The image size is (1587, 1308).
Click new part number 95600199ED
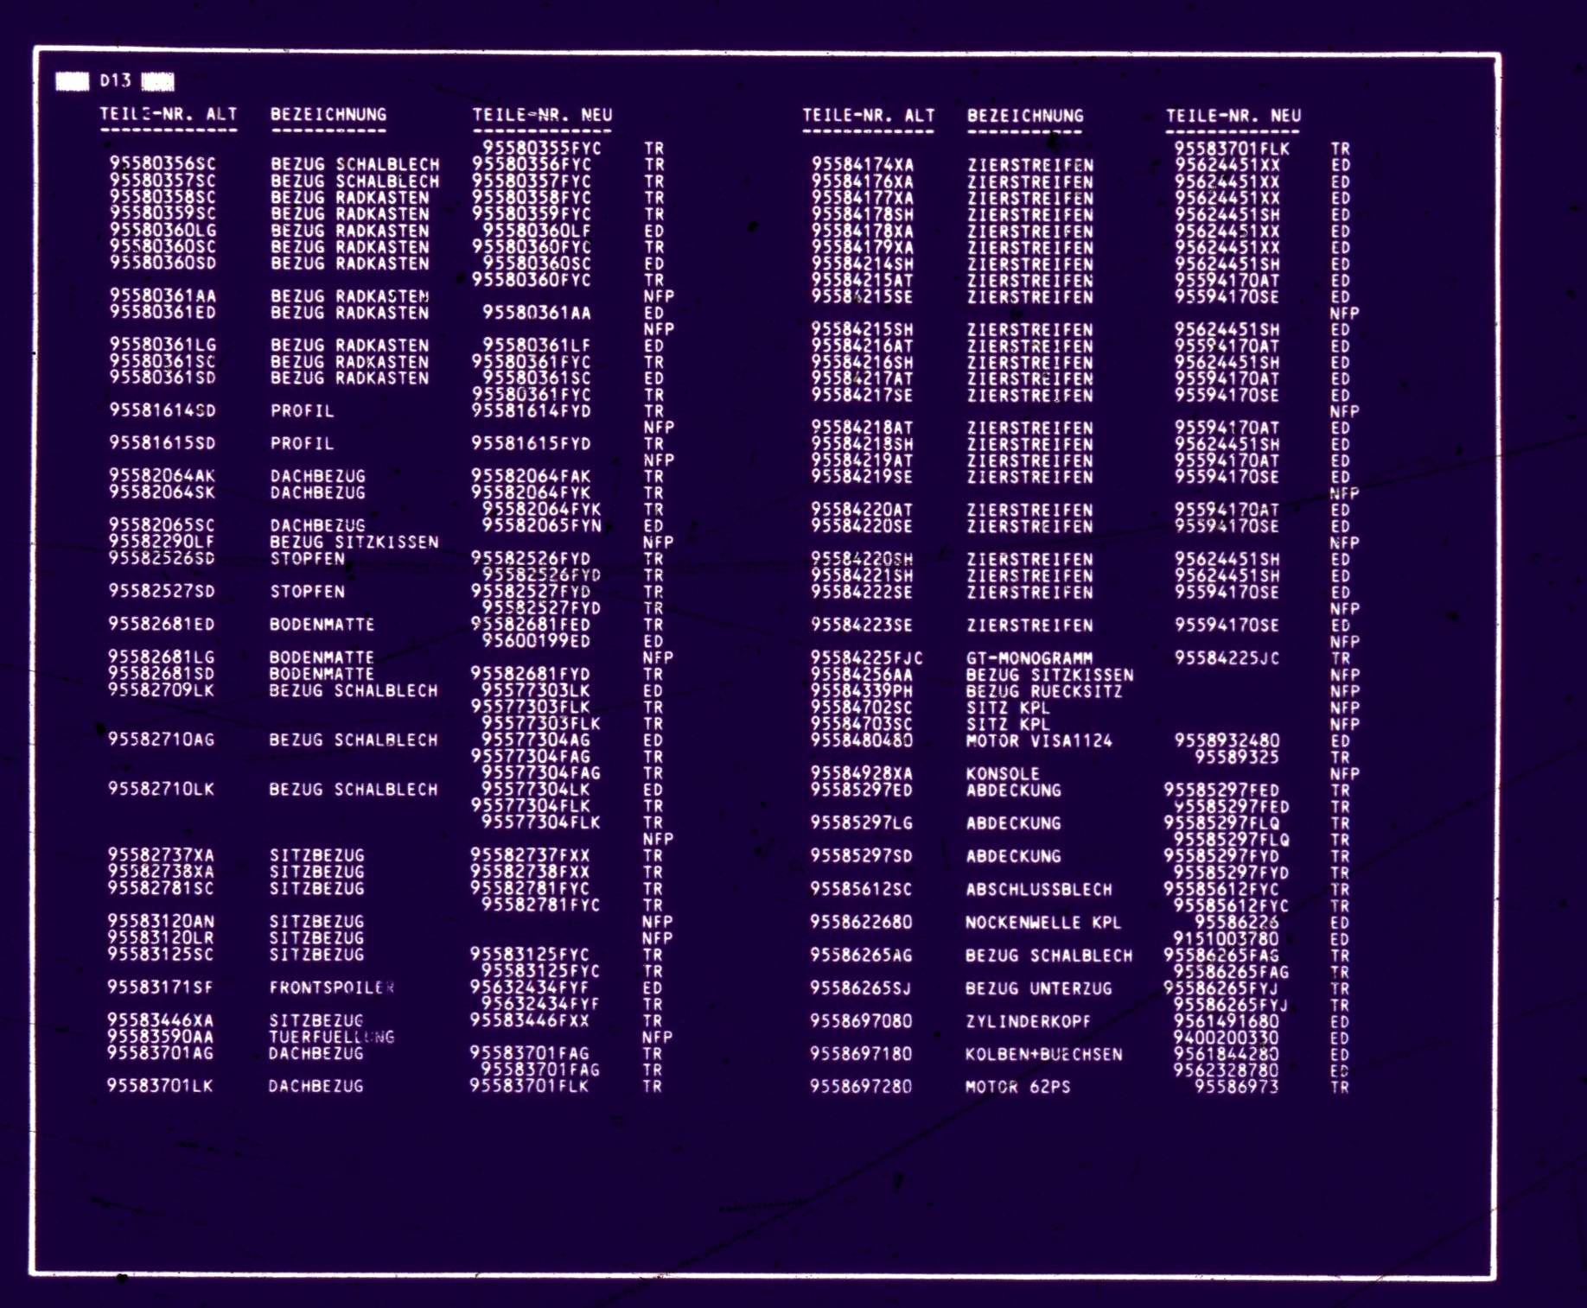537,641
